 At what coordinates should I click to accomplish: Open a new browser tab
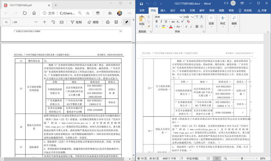(x=56, y=5)
